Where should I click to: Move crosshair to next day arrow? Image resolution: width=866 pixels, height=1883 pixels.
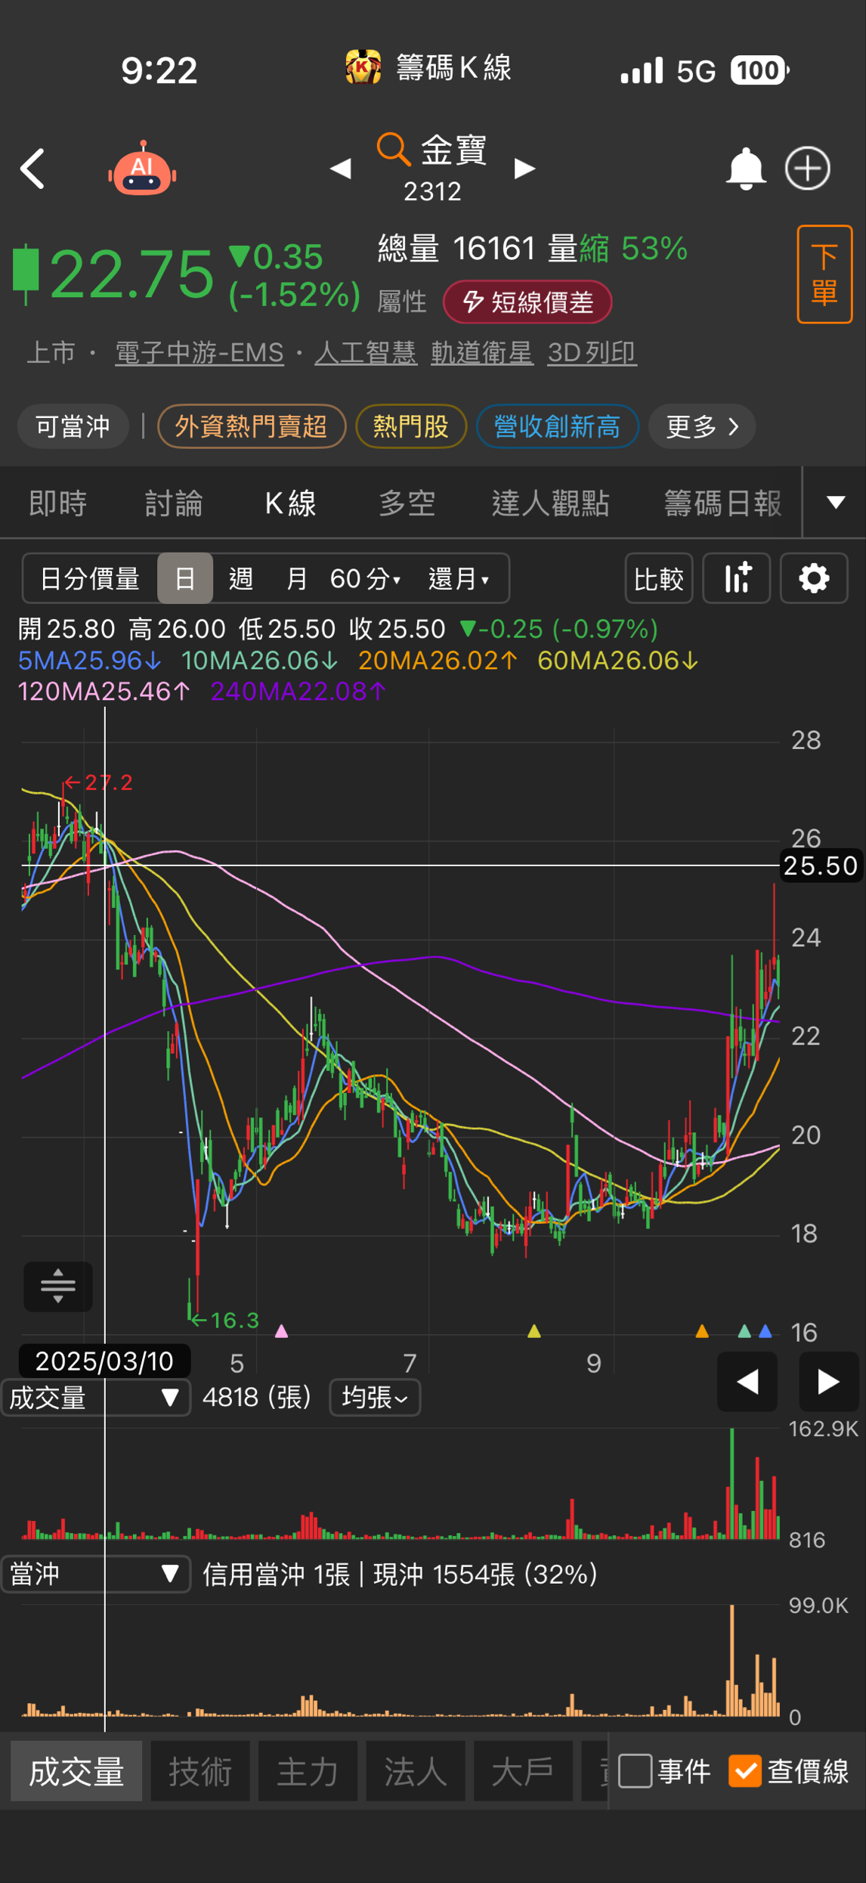pyautogui.click(x=829, y=1382)
